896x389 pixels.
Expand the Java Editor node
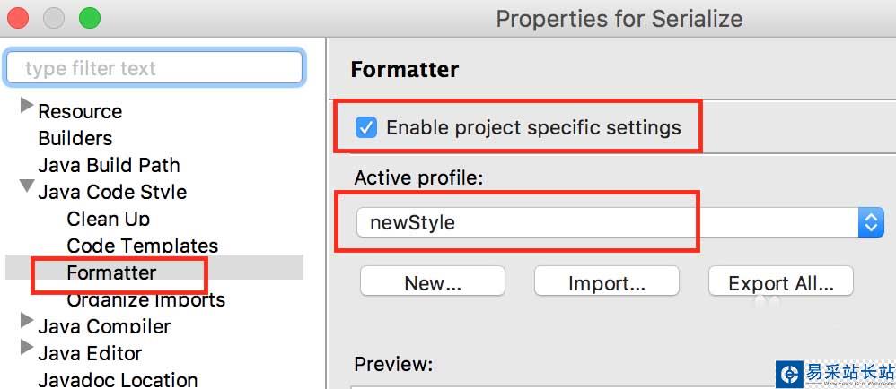pos(26,350)
